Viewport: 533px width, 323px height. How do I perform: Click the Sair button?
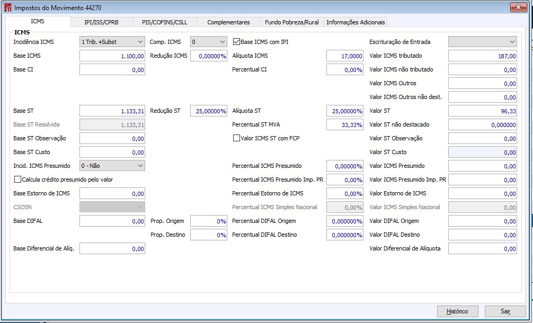(505, 311)
